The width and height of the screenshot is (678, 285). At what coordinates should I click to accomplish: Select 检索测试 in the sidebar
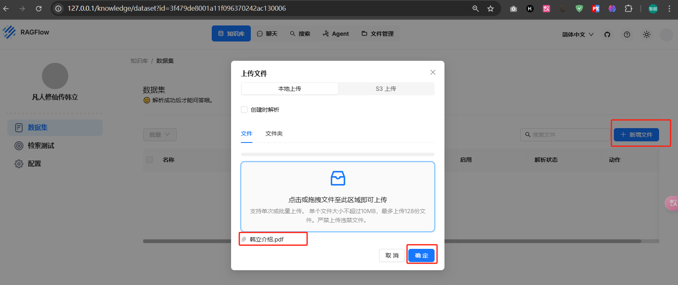55,146
